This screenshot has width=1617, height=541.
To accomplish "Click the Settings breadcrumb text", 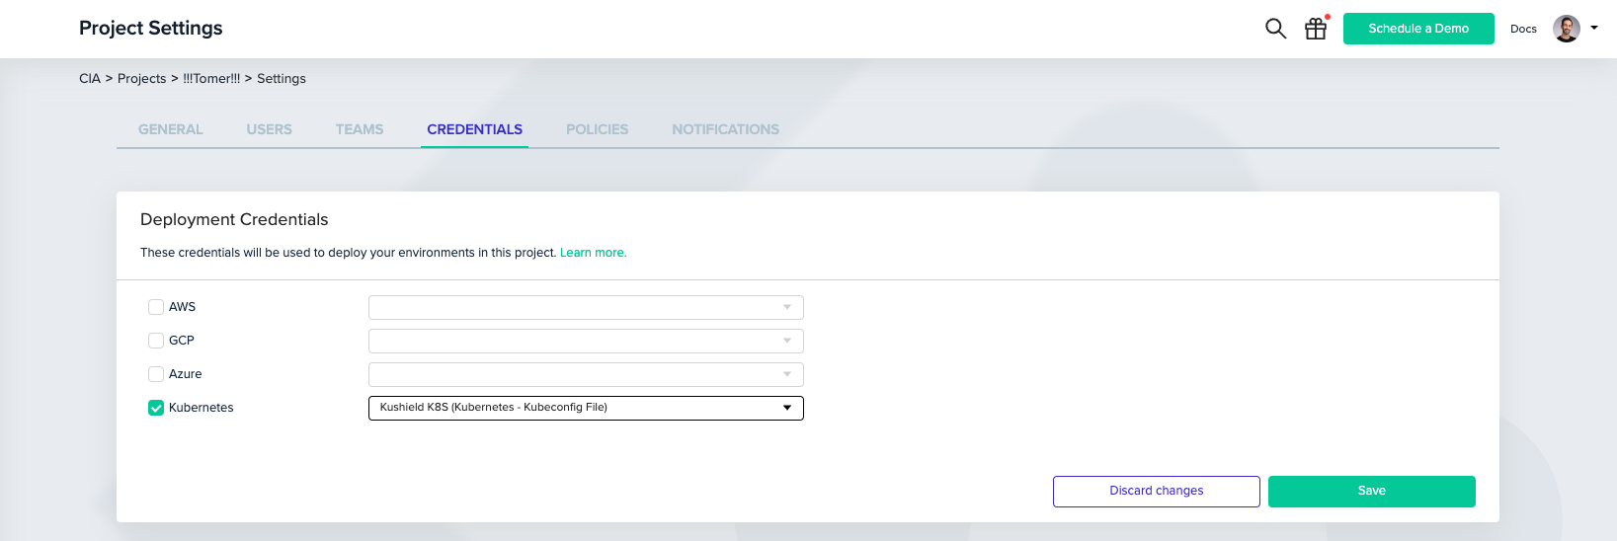I will (x=282, y=79).
